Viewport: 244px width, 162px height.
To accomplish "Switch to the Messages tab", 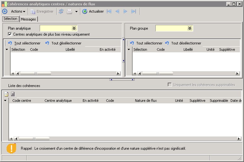I will [x=29, y=19].
